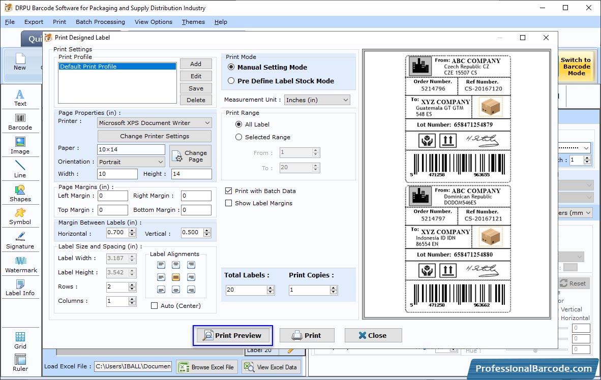Toggle the Grid tool
Image resolution: width=601 pixels, height=380 pixels.
point(20,340)
